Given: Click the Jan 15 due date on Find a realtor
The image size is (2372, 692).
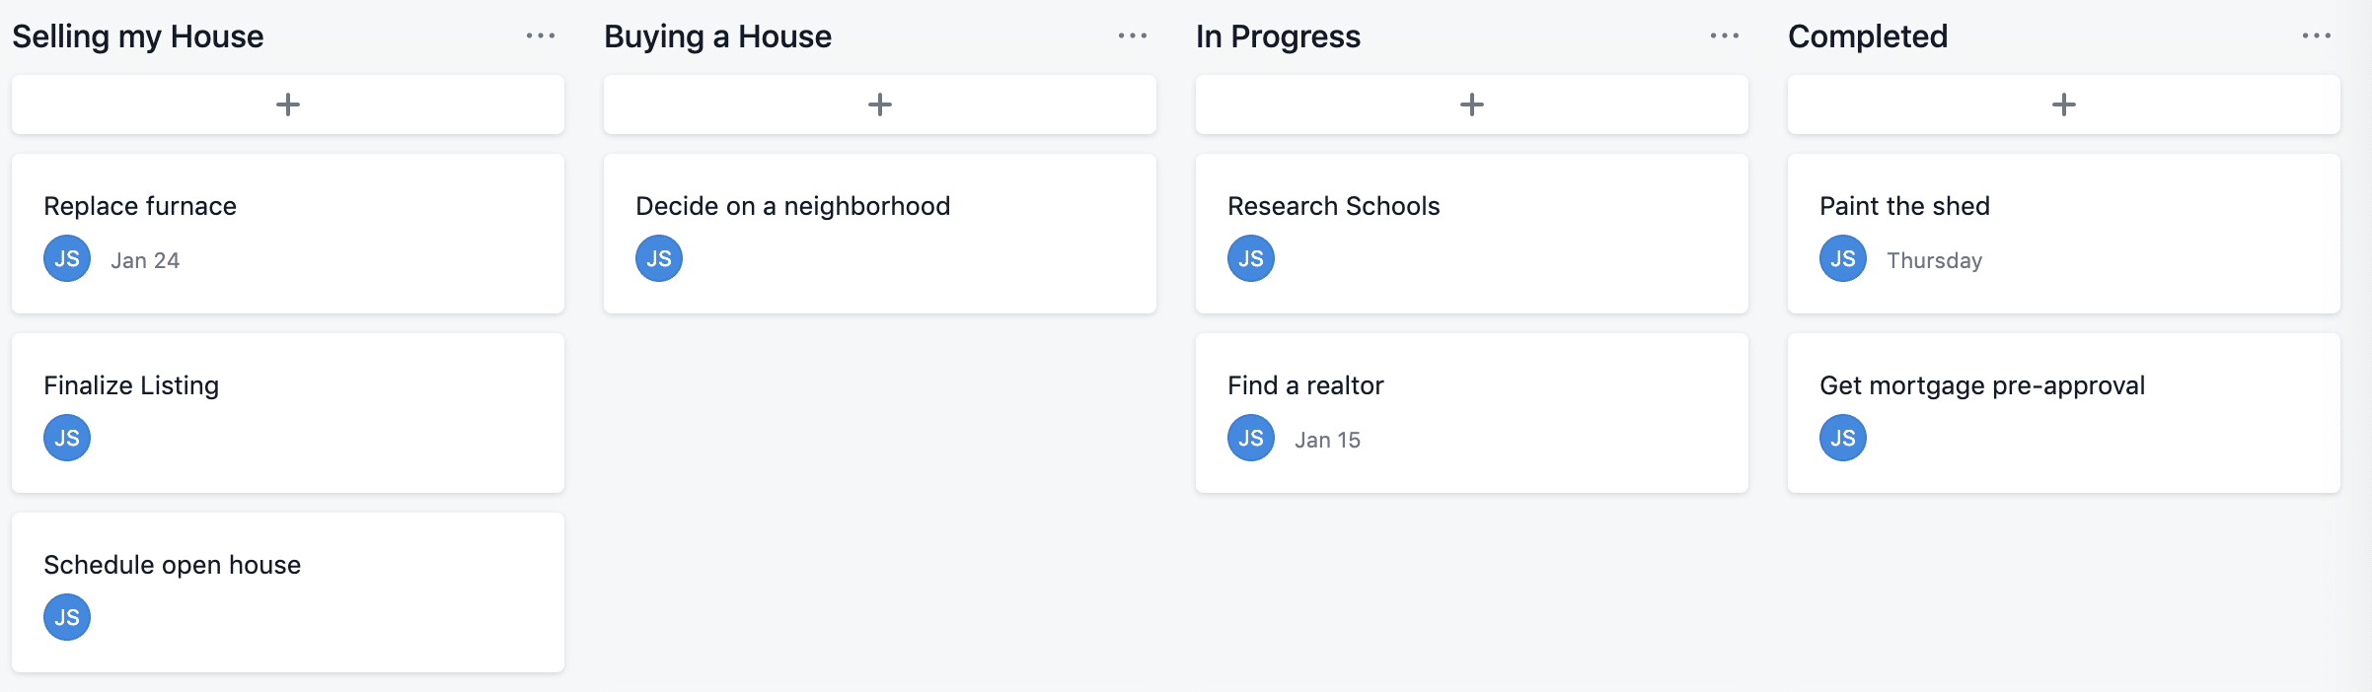Looking at the screenshot, I should click(1327, 439).
